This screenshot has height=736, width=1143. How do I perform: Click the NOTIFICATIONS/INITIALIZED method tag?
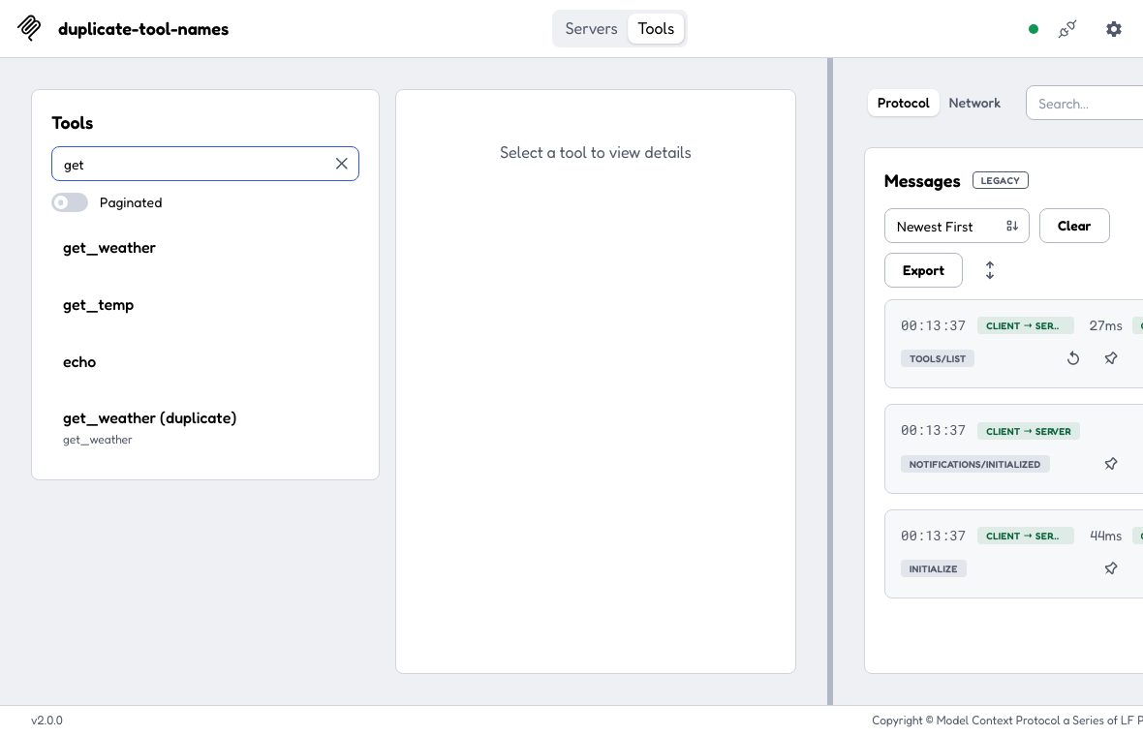(974, 464)
